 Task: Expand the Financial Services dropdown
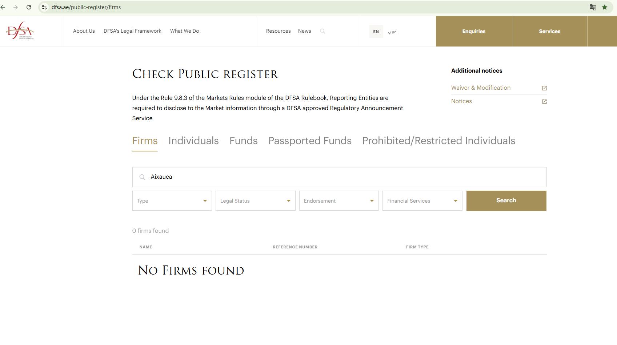coord(422,201)
